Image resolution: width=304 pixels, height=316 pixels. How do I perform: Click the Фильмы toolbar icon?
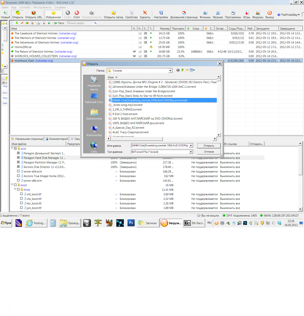pyautogui.click(x=205, y=13)
